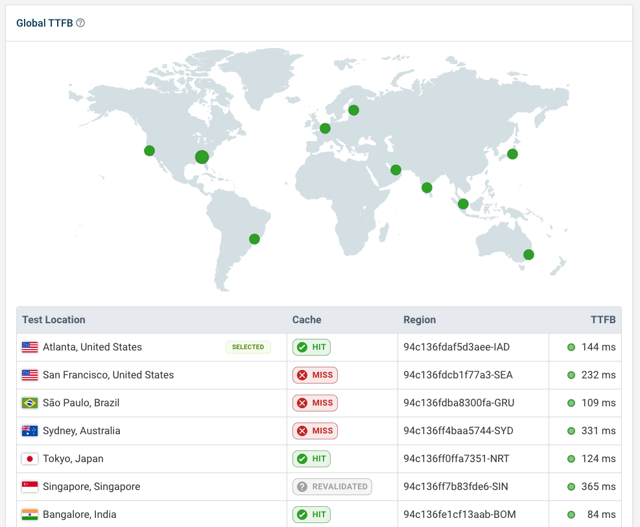Click the Region column header
This screenshot has width=640, height=527.
click(420, 320)
